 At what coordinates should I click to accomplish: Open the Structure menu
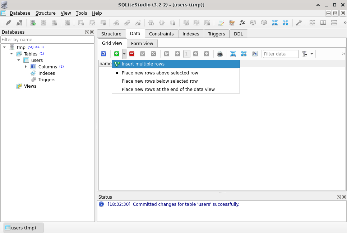point(45,13)
